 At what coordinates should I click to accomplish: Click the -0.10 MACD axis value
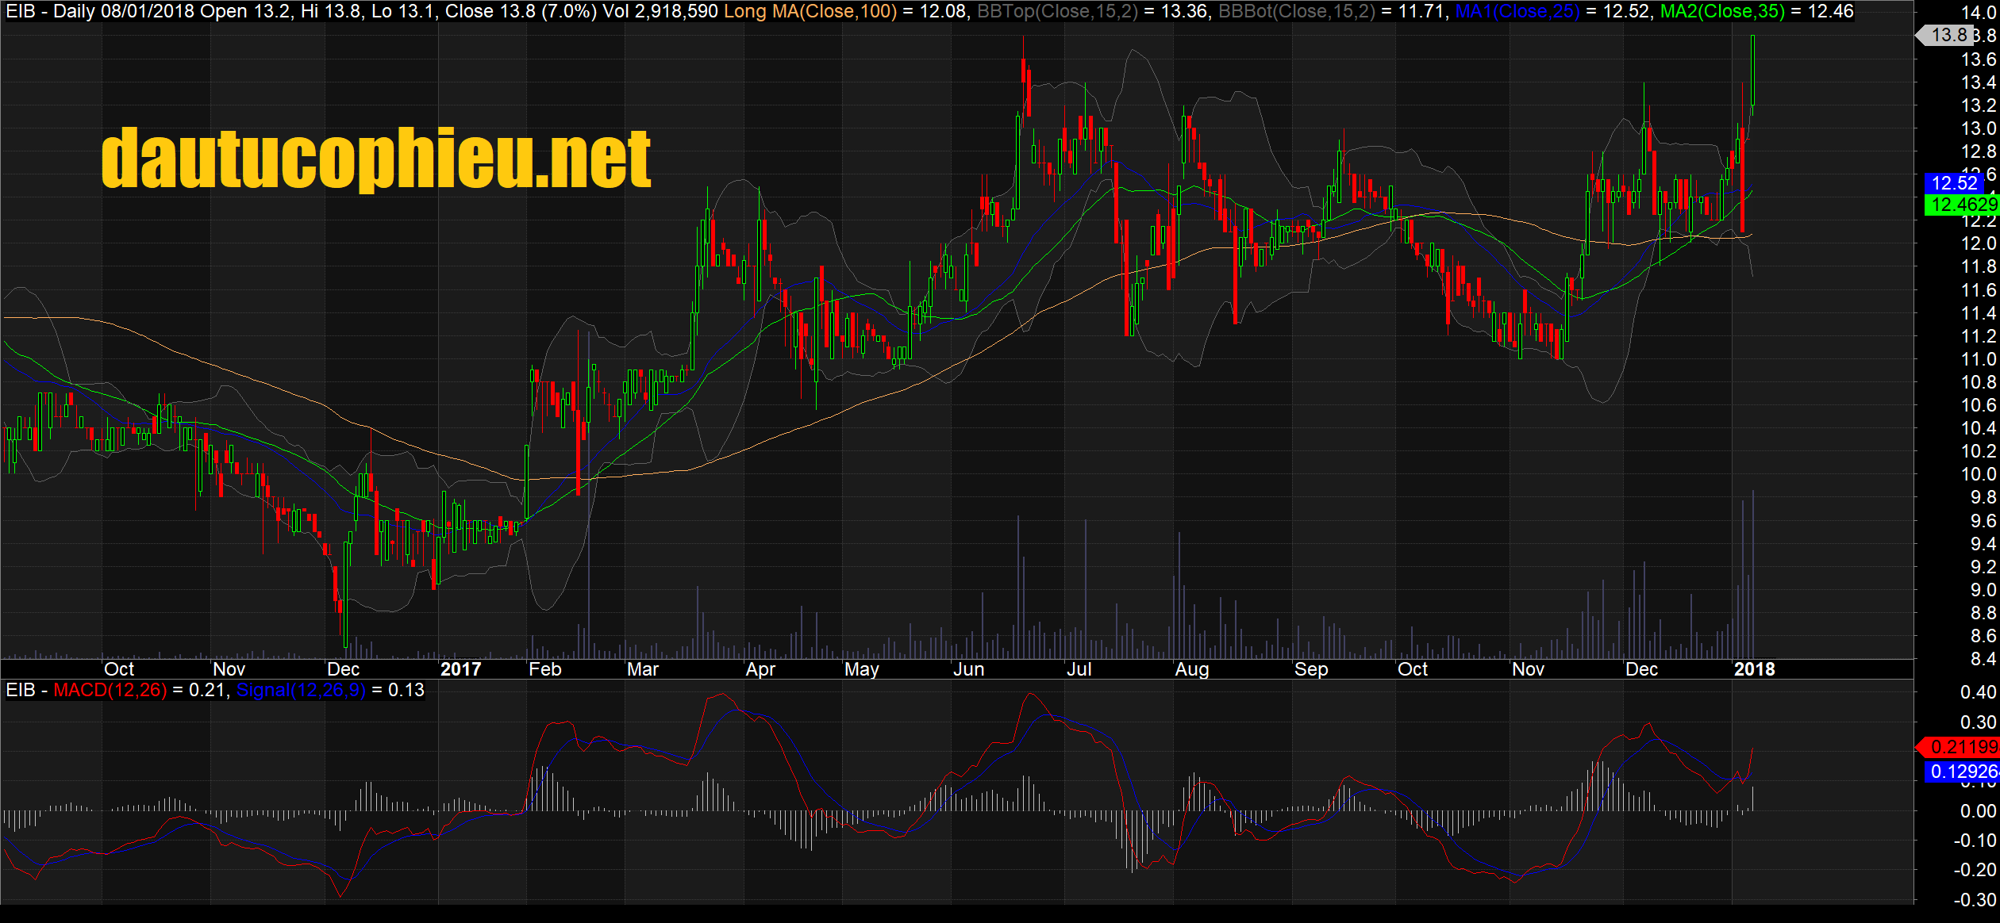coord(1975,841)
